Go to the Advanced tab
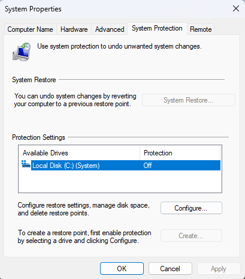This screenshot has height=279, width=245. [110, 29]
